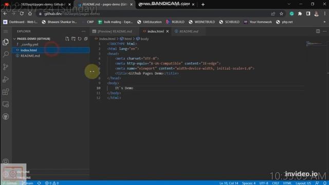Open the WEBNETBUILD bookmark
This screenshot has height=185, width=329.
click(x=202, y=22)
